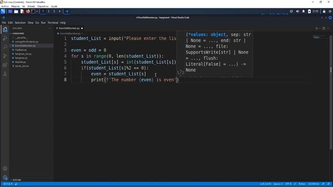The image size is (333, 187).
Task: Open the terminal emulator panel icon
Action: coord(33,11)
